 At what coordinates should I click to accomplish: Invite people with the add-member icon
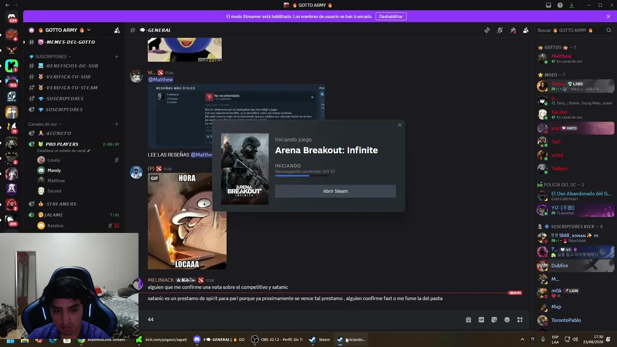tap(117, 30)
